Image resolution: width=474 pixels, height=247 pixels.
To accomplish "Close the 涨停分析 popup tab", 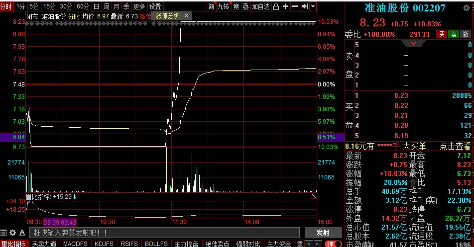I will click(187, 16).
